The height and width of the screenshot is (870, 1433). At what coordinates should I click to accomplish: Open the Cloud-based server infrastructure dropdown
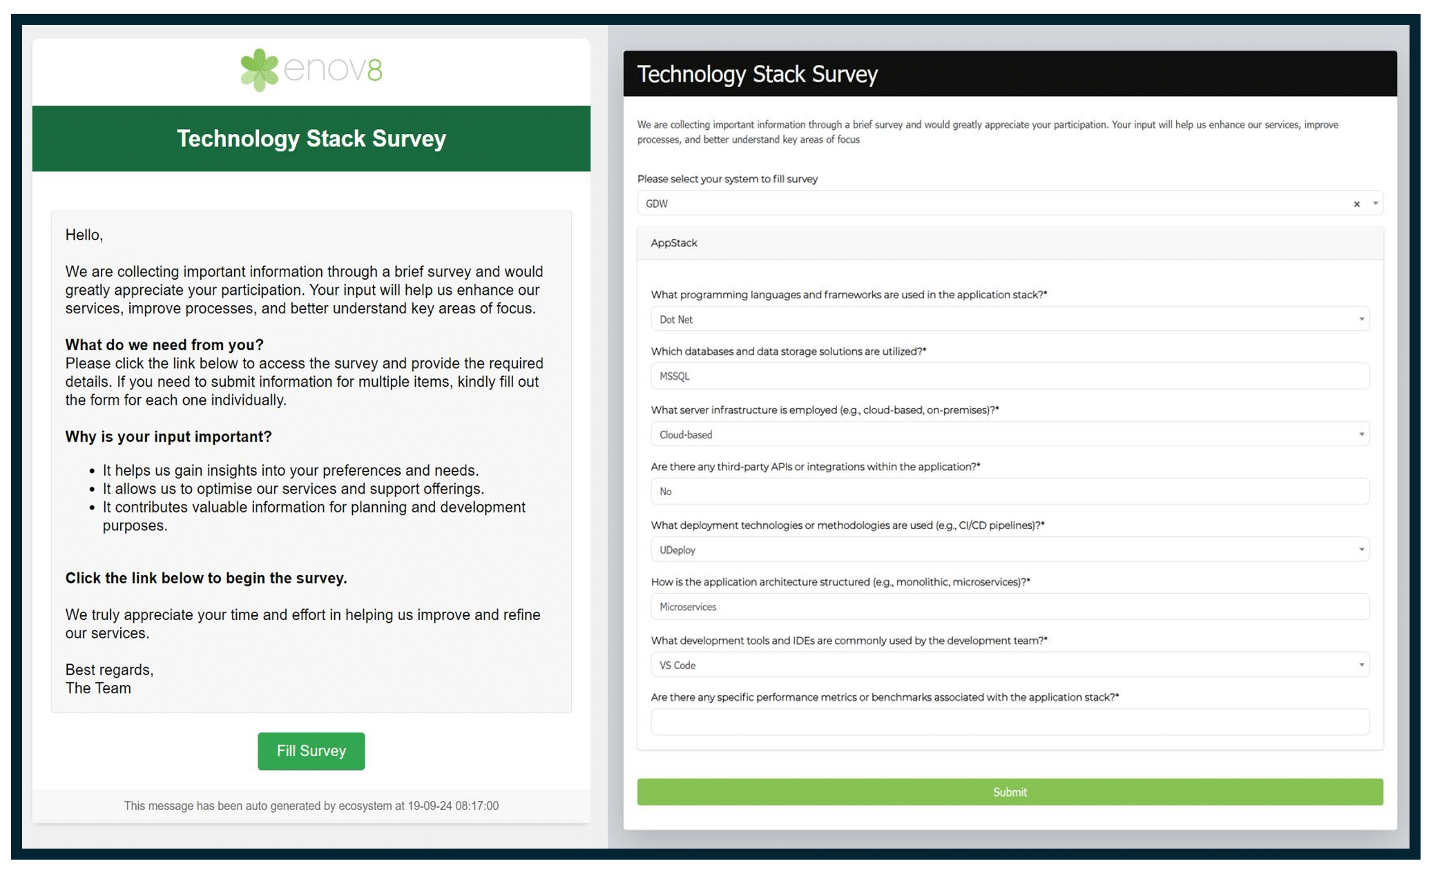click(1009, 434)
